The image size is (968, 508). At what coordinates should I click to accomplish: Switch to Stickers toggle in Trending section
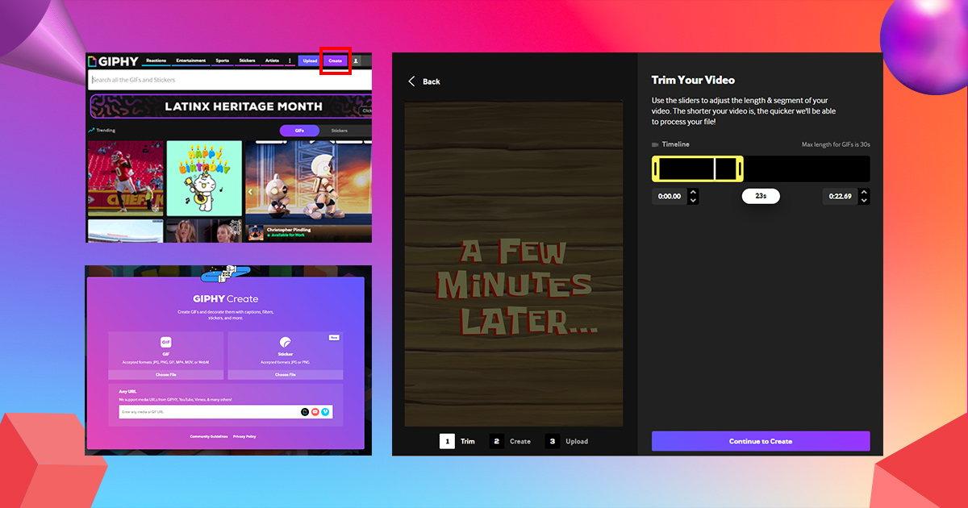(x=340, y=131)
